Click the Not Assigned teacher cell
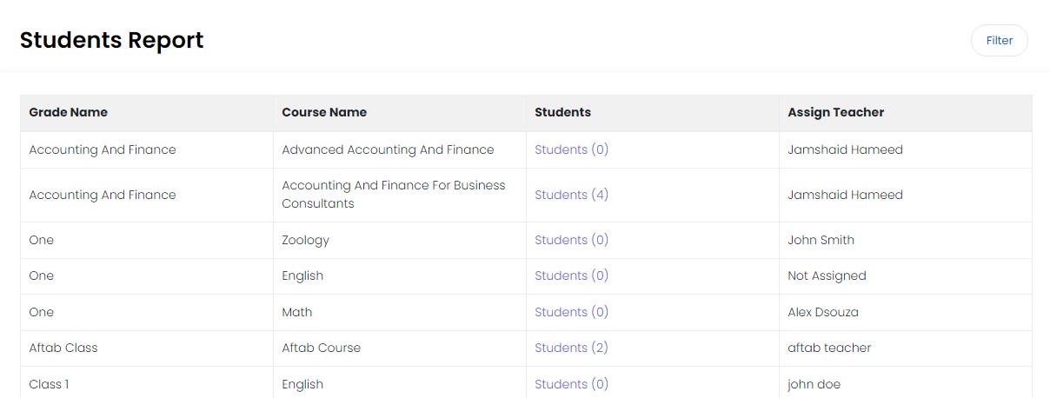1050x398 pixels. click(827, 275)
